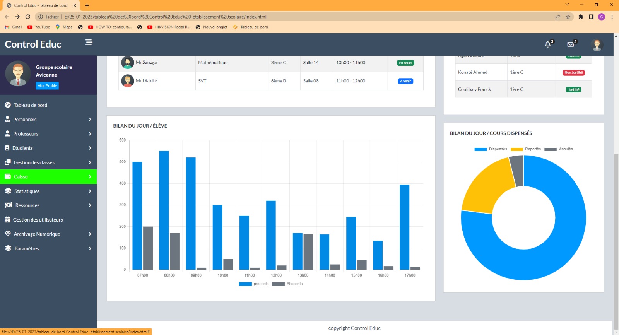Screen dimensions: 619x335
Task: Close the Control Educ browser tab
Action: point(75,5)
